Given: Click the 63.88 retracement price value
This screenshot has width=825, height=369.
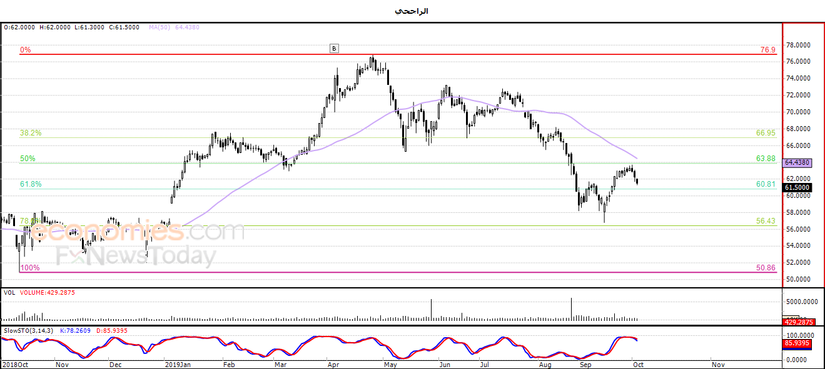Looking at the screenshot, I should [766, 159].
